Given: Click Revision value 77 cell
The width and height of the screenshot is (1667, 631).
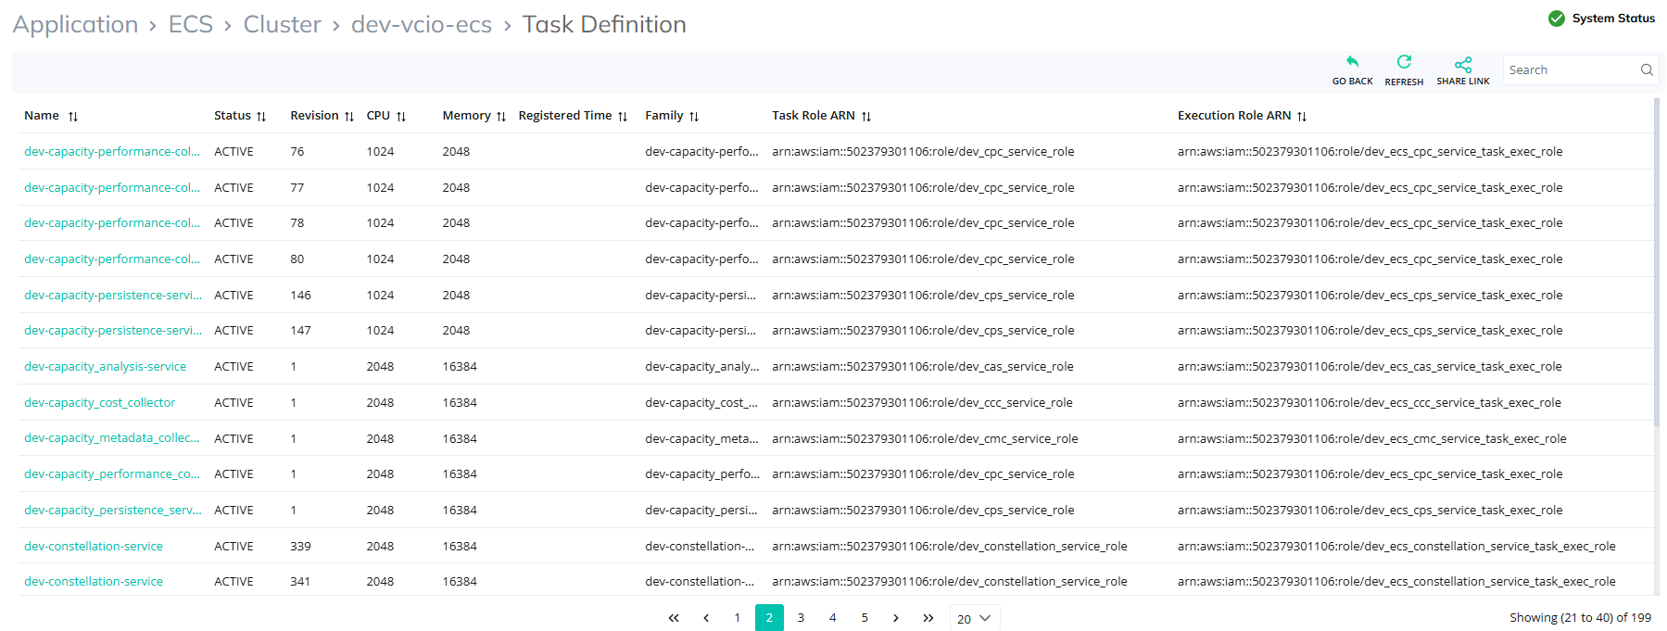Looking at the screenshot, I should 297,188.
